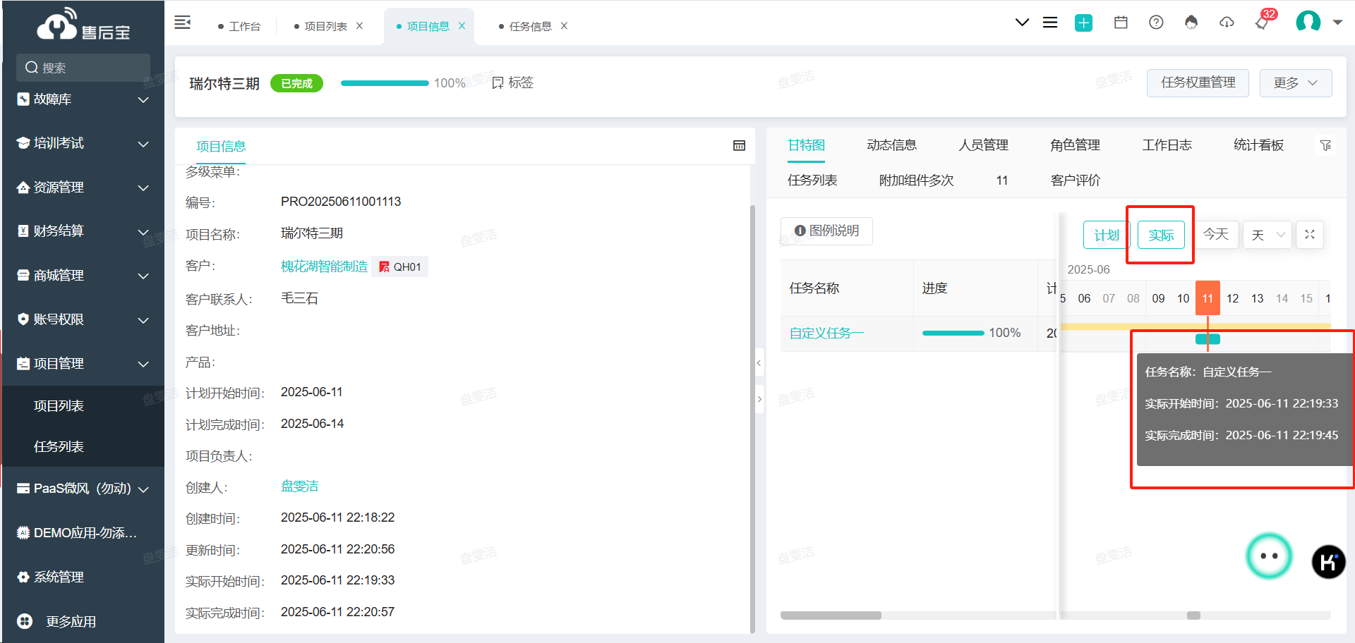This screenshot has height=643, width=1355.
Task: Click the filter icon beside 统计看板
Action: click(1325, 145)
